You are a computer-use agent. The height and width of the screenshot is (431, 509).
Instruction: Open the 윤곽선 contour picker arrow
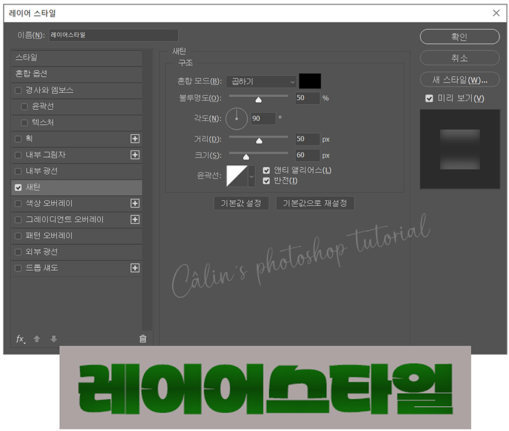point(251,176)
